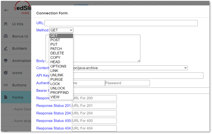Select the Forms sidebar menu
This screenshot has height=134, width=212.
pos(16,97)
